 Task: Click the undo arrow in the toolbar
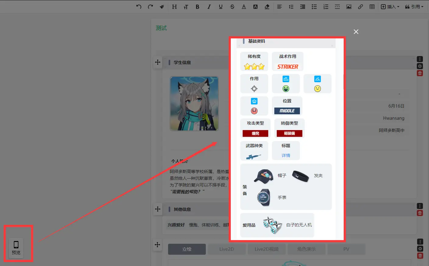coord(139,7)
